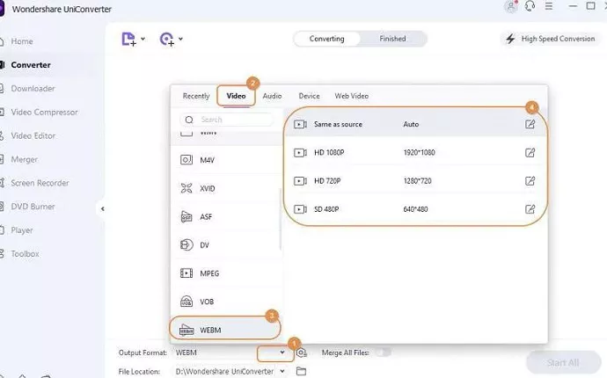Open the hamburger menu icon
Viewport: 607px width, 378px height.
549,6
